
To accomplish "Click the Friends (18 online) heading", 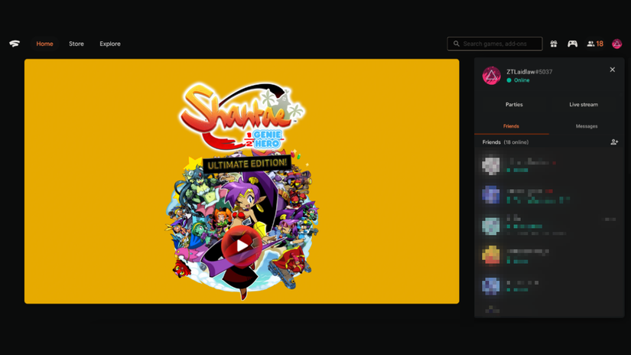I will pyautogui.click(x=506, y=142).
